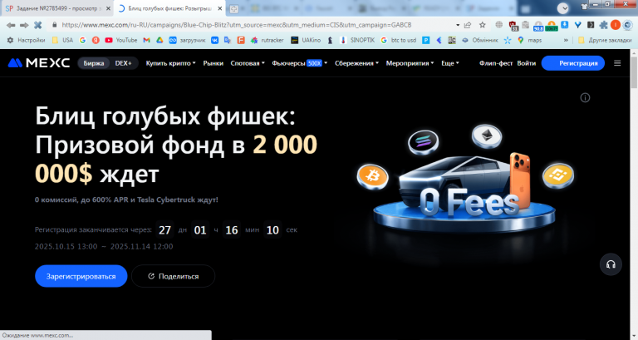
Task: Show hidden bookmarks with » chevron
Action: tap(566, 40)
